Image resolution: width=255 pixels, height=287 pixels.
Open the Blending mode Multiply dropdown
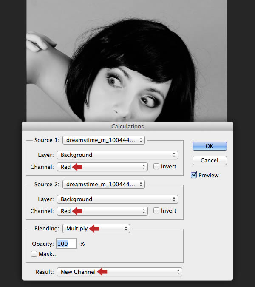click(x=96, y=228)
